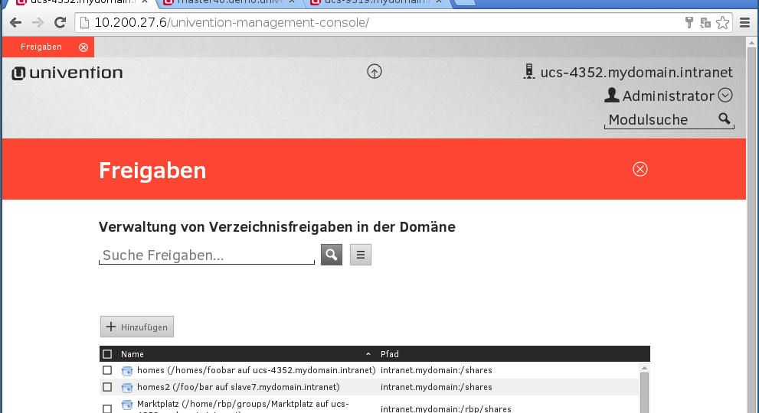This screenshot has width=759, height=413.
Task: Click the Modulsuche magnifier icon
Action: coord(724,119)
